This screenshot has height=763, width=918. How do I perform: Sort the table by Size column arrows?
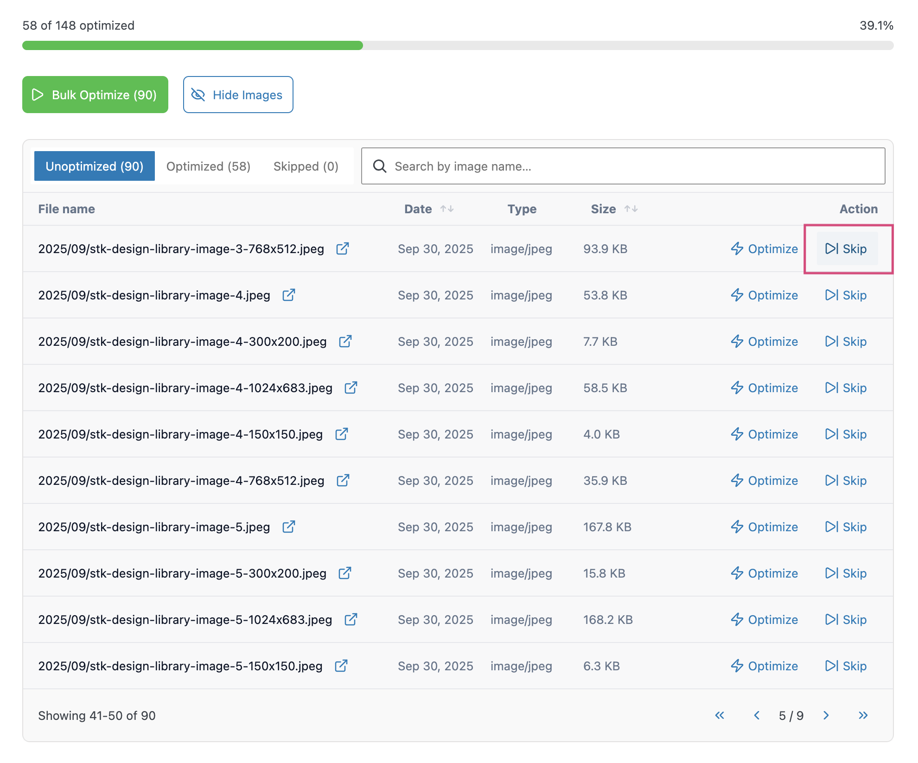631,209
